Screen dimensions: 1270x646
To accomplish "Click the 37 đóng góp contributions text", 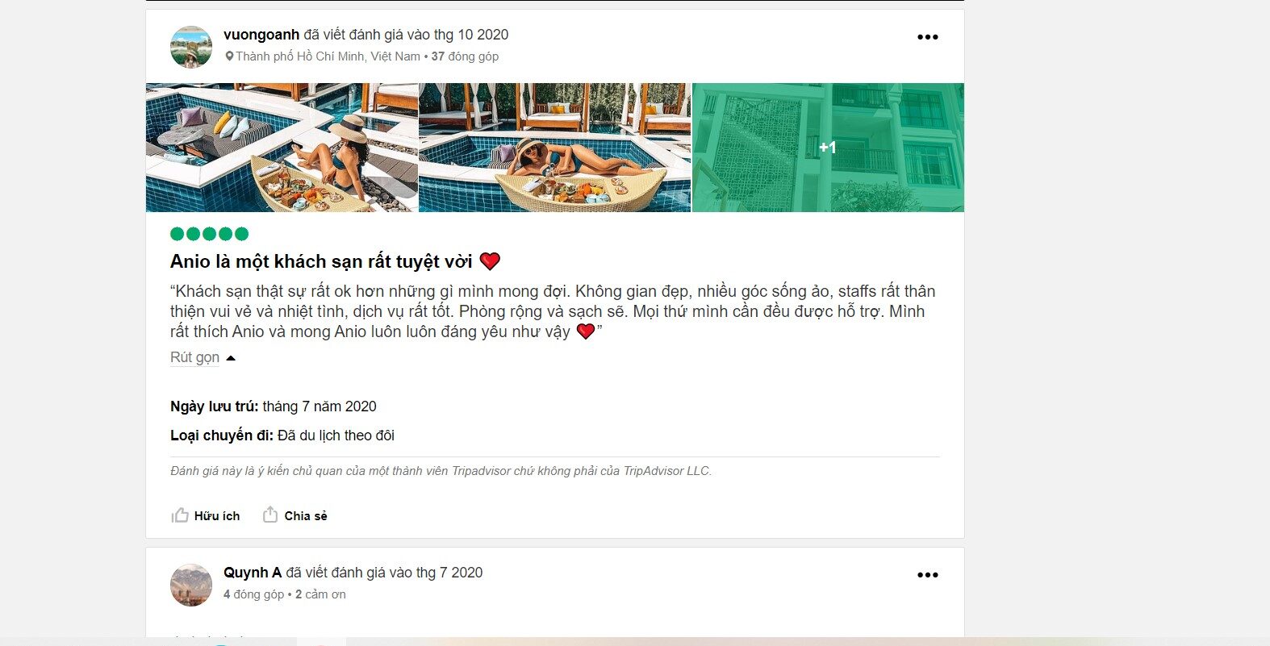I will coord(465,56).
